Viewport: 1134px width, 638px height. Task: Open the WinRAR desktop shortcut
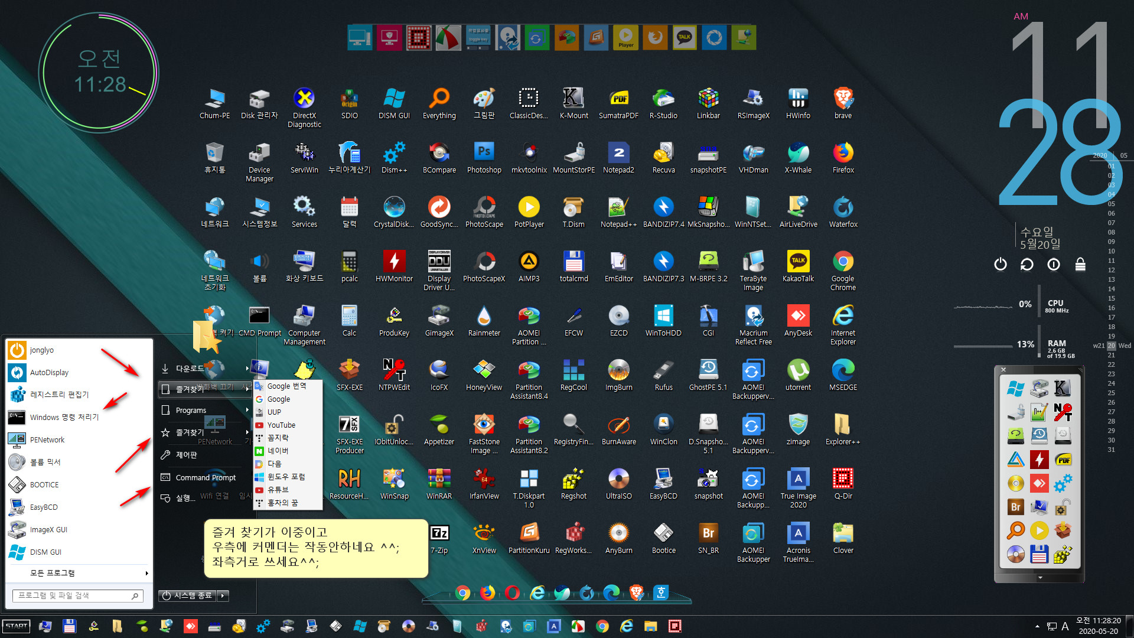tap(439, 484)
